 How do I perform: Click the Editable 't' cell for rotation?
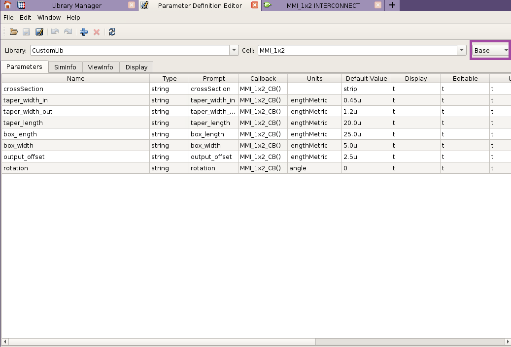465,168
